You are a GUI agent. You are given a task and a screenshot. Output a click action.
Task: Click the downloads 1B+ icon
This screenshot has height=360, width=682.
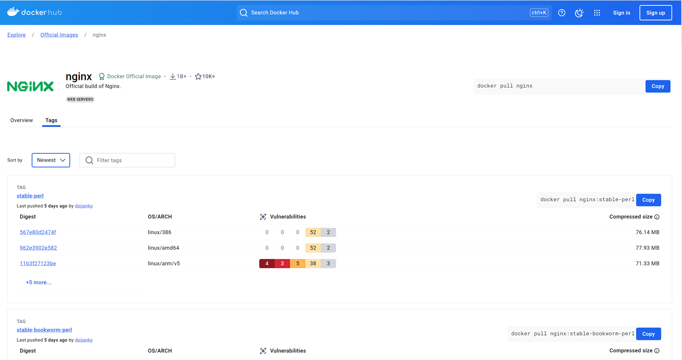[x=173, y=77]
